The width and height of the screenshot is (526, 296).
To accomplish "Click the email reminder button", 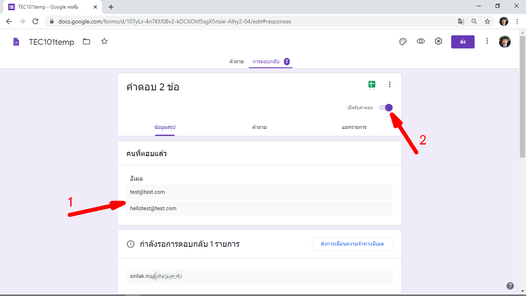I will click(x=352, y=244).
